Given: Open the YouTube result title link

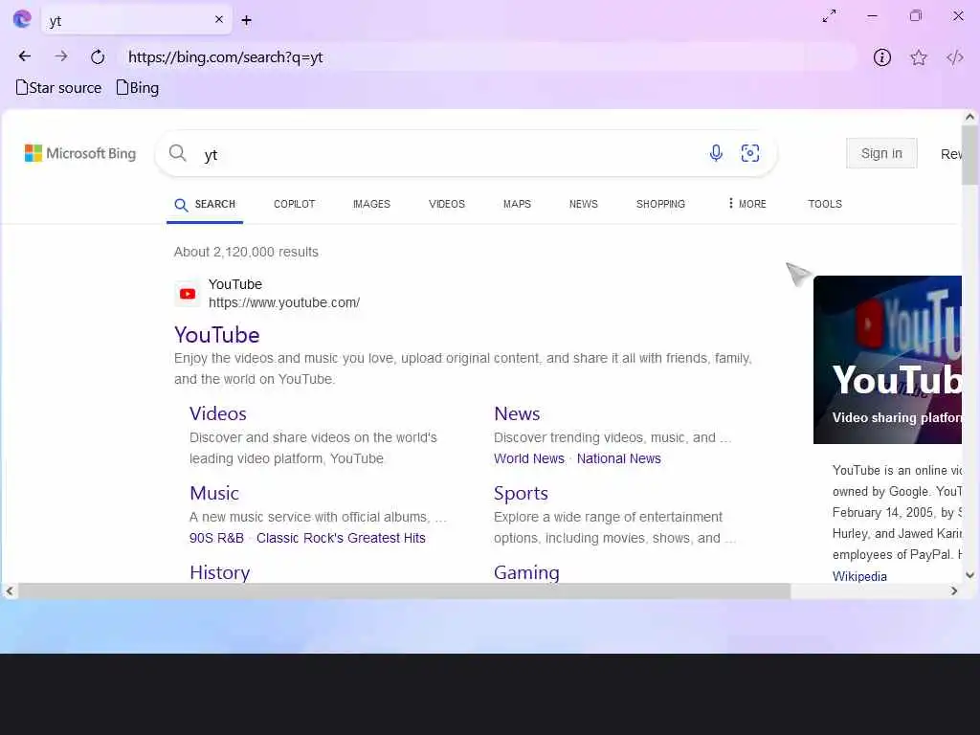Looking at the screenshot, I should click(217, 335).
